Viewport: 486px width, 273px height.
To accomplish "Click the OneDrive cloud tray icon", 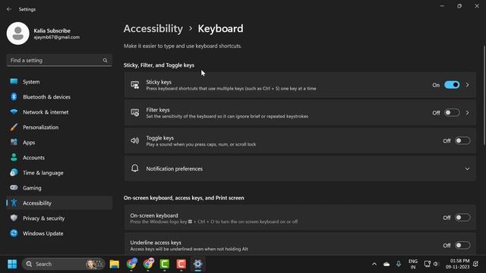I will click(387, 264).
